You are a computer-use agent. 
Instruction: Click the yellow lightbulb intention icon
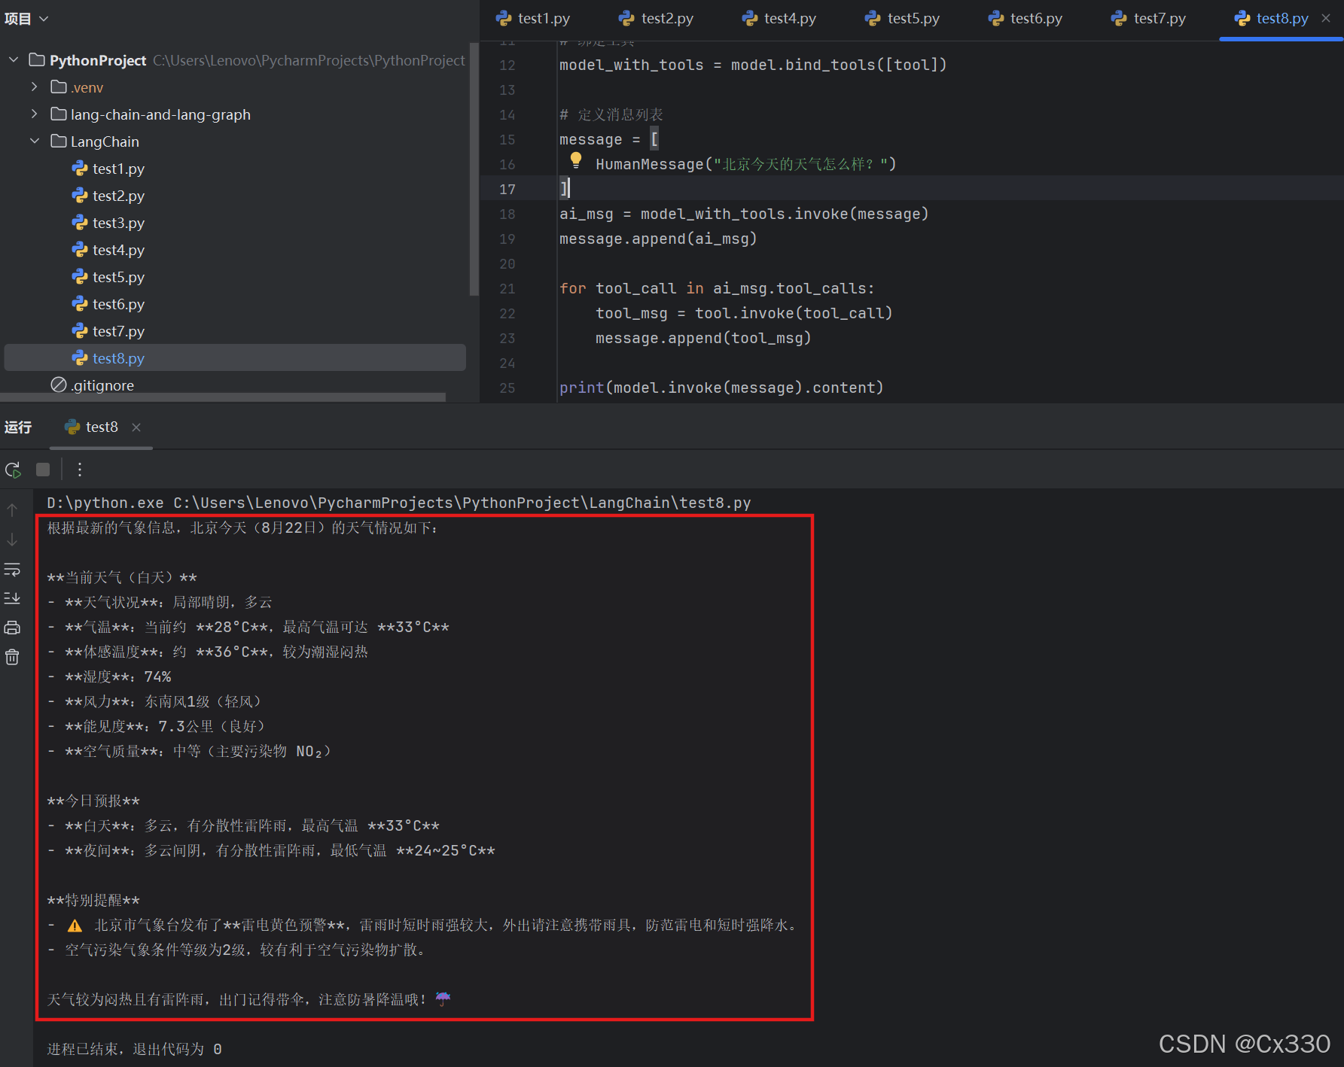(x=576, y=160)
